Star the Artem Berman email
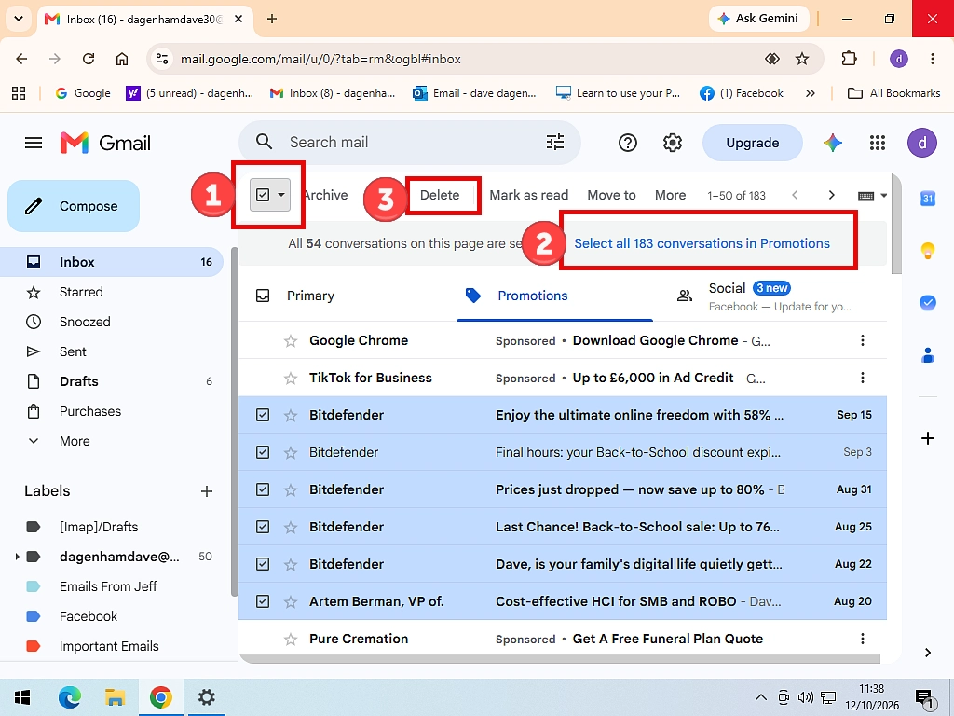954x716 pixels. click(291, 601)
